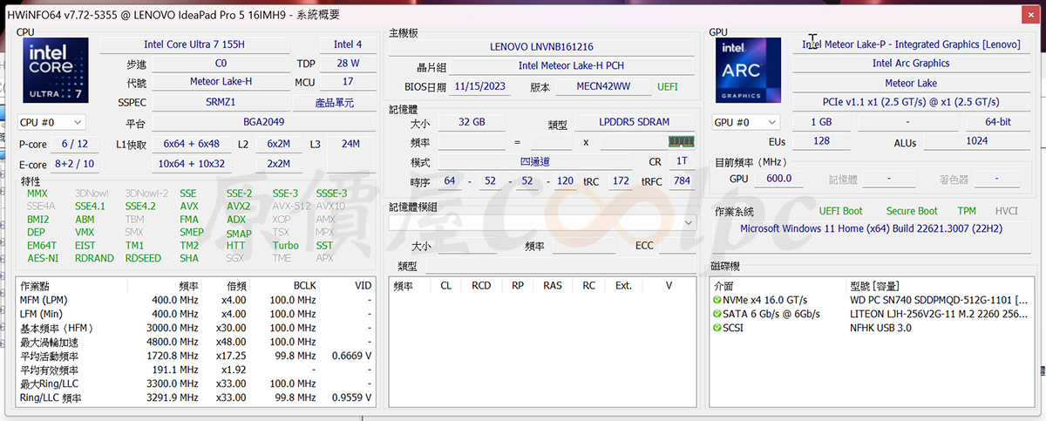
Task: Click the VID column header
Action: pyautogui.click(x=348, y=286)
